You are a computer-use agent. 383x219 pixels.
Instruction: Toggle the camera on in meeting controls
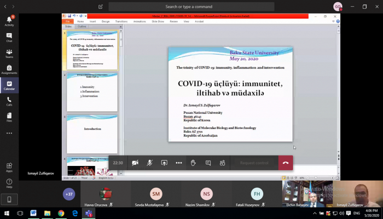pos(135,163)
